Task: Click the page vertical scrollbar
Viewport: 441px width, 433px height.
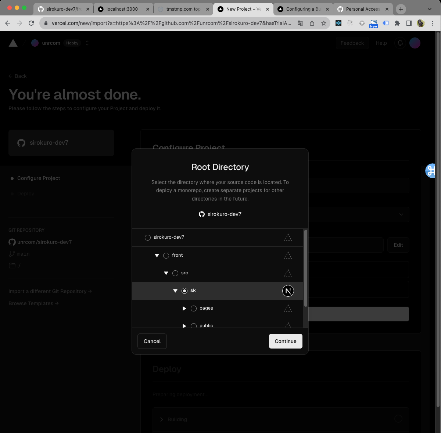Action: click(438, 220)
